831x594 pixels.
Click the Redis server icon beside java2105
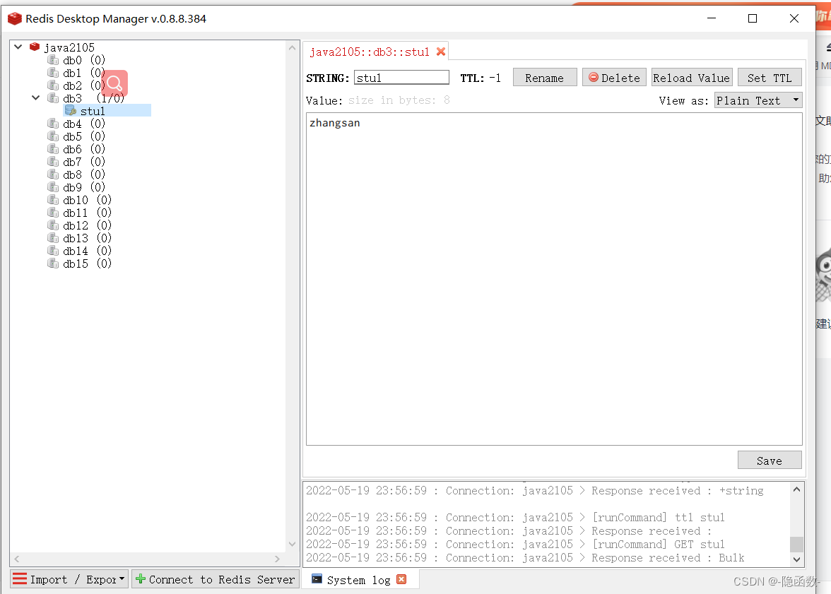[35, 47]
